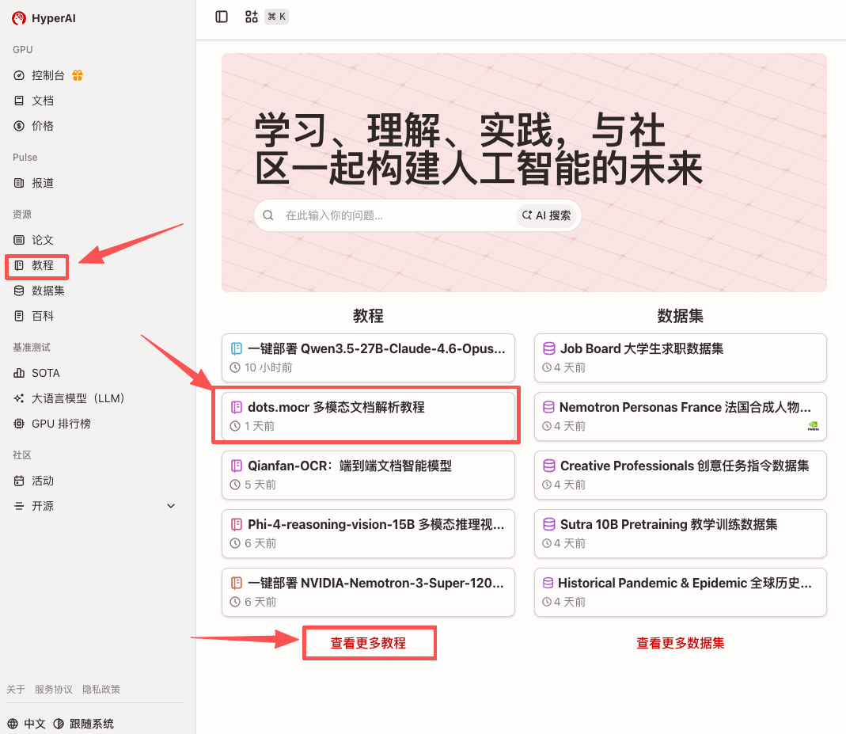This screenshot has width=846, height=734.
Task: Click the GPU 排行榜 chip icon
Action: [x=19, y=424]
